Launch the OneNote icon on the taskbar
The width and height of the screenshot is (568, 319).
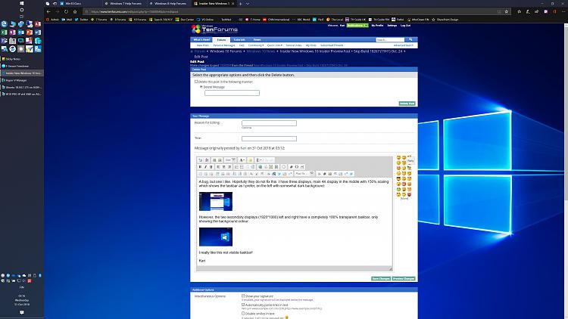12,33
